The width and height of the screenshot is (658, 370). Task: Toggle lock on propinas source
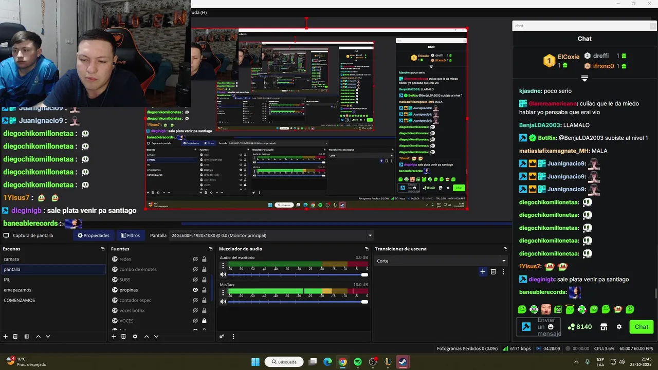pos(204,290)
